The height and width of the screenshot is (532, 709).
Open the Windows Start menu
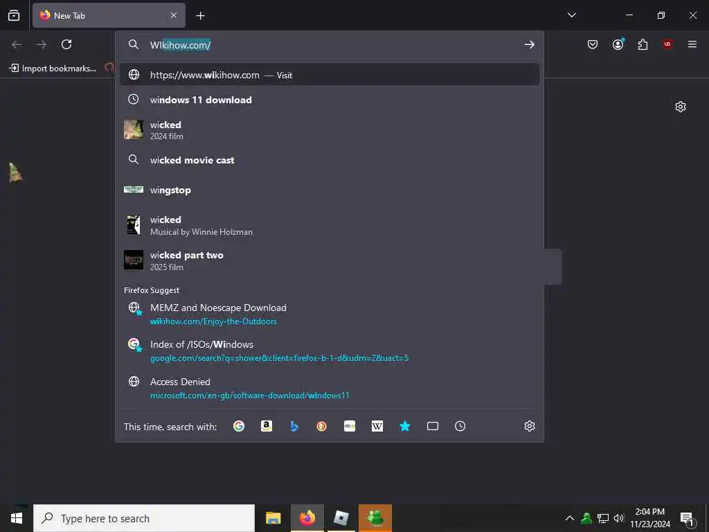pos(17,518)
